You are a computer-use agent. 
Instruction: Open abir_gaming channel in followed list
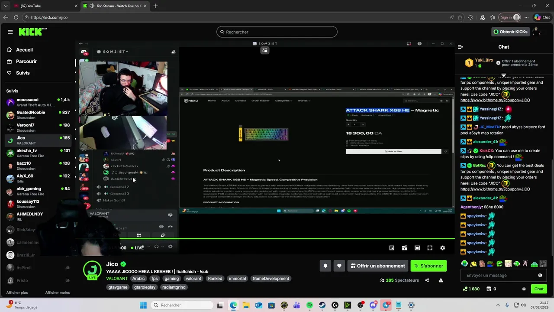pyautogui.click(x=38, y=191)
